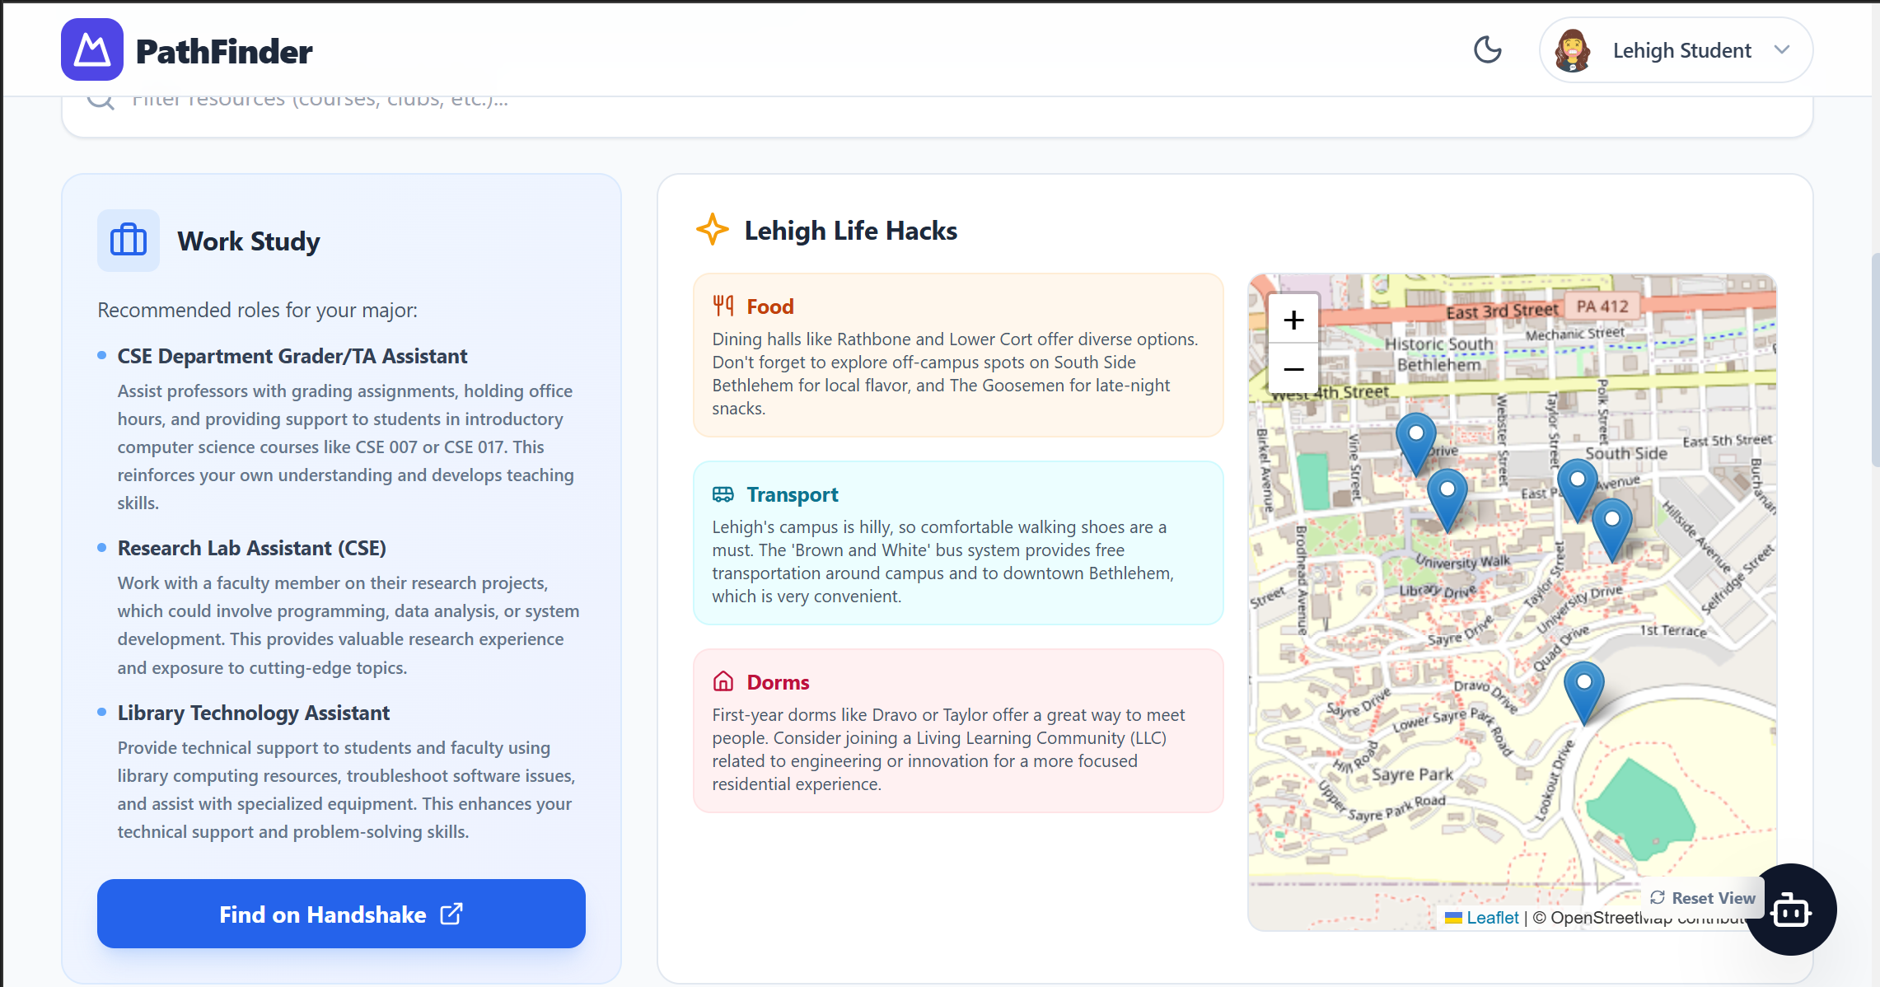The image size is (1880, 987).
Task: Click the PathFinder logo icon
Action: pyautogui.click(x=92, y=50)
